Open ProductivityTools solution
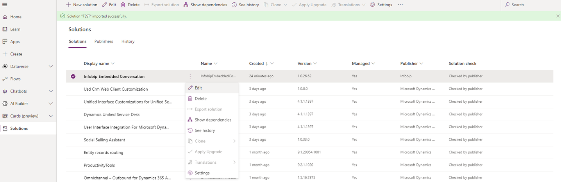Image resolution: width=561 pixels, height=182 pixels. [x=99, y=165]
